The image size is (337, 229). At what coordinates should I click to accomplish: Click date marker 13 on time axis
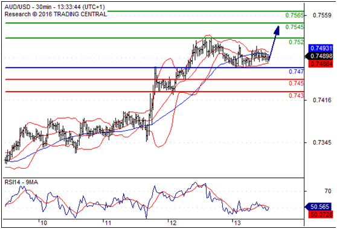tap(237, 223)
